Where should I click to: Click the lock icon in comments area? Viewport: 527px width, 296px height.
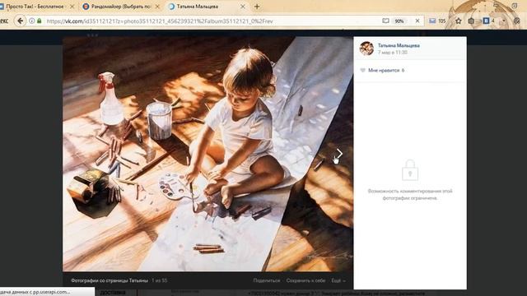[x=410, y=170]
